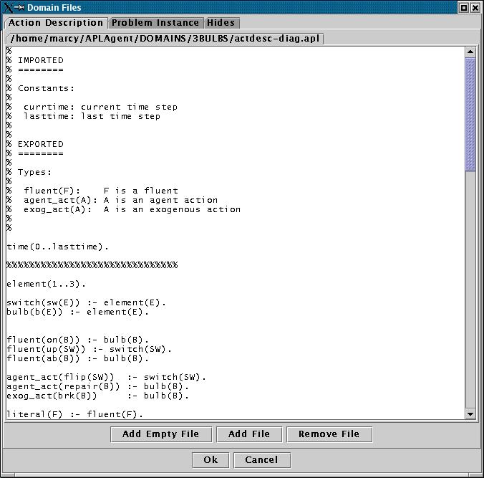Click the Remove File button

[329, 434]
